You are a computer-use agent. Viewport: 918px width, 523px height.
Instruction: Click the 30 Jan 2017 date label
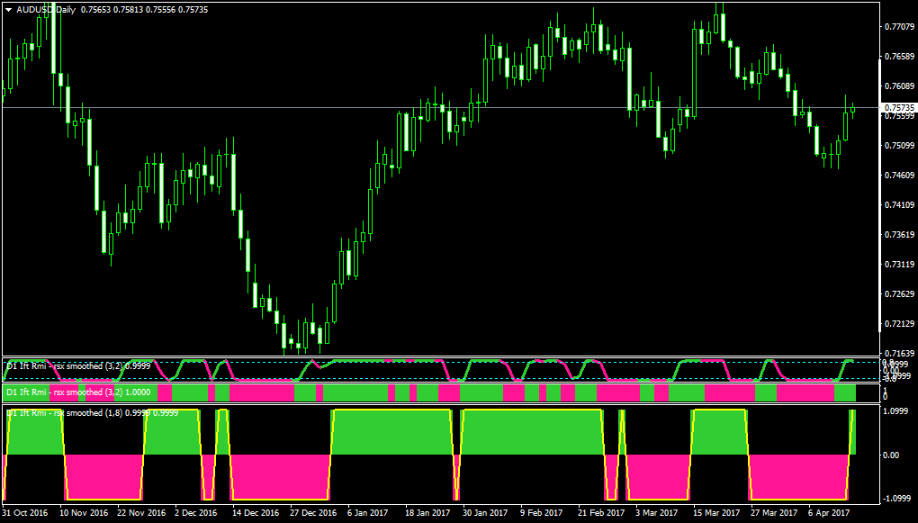(x=486, y=512)
